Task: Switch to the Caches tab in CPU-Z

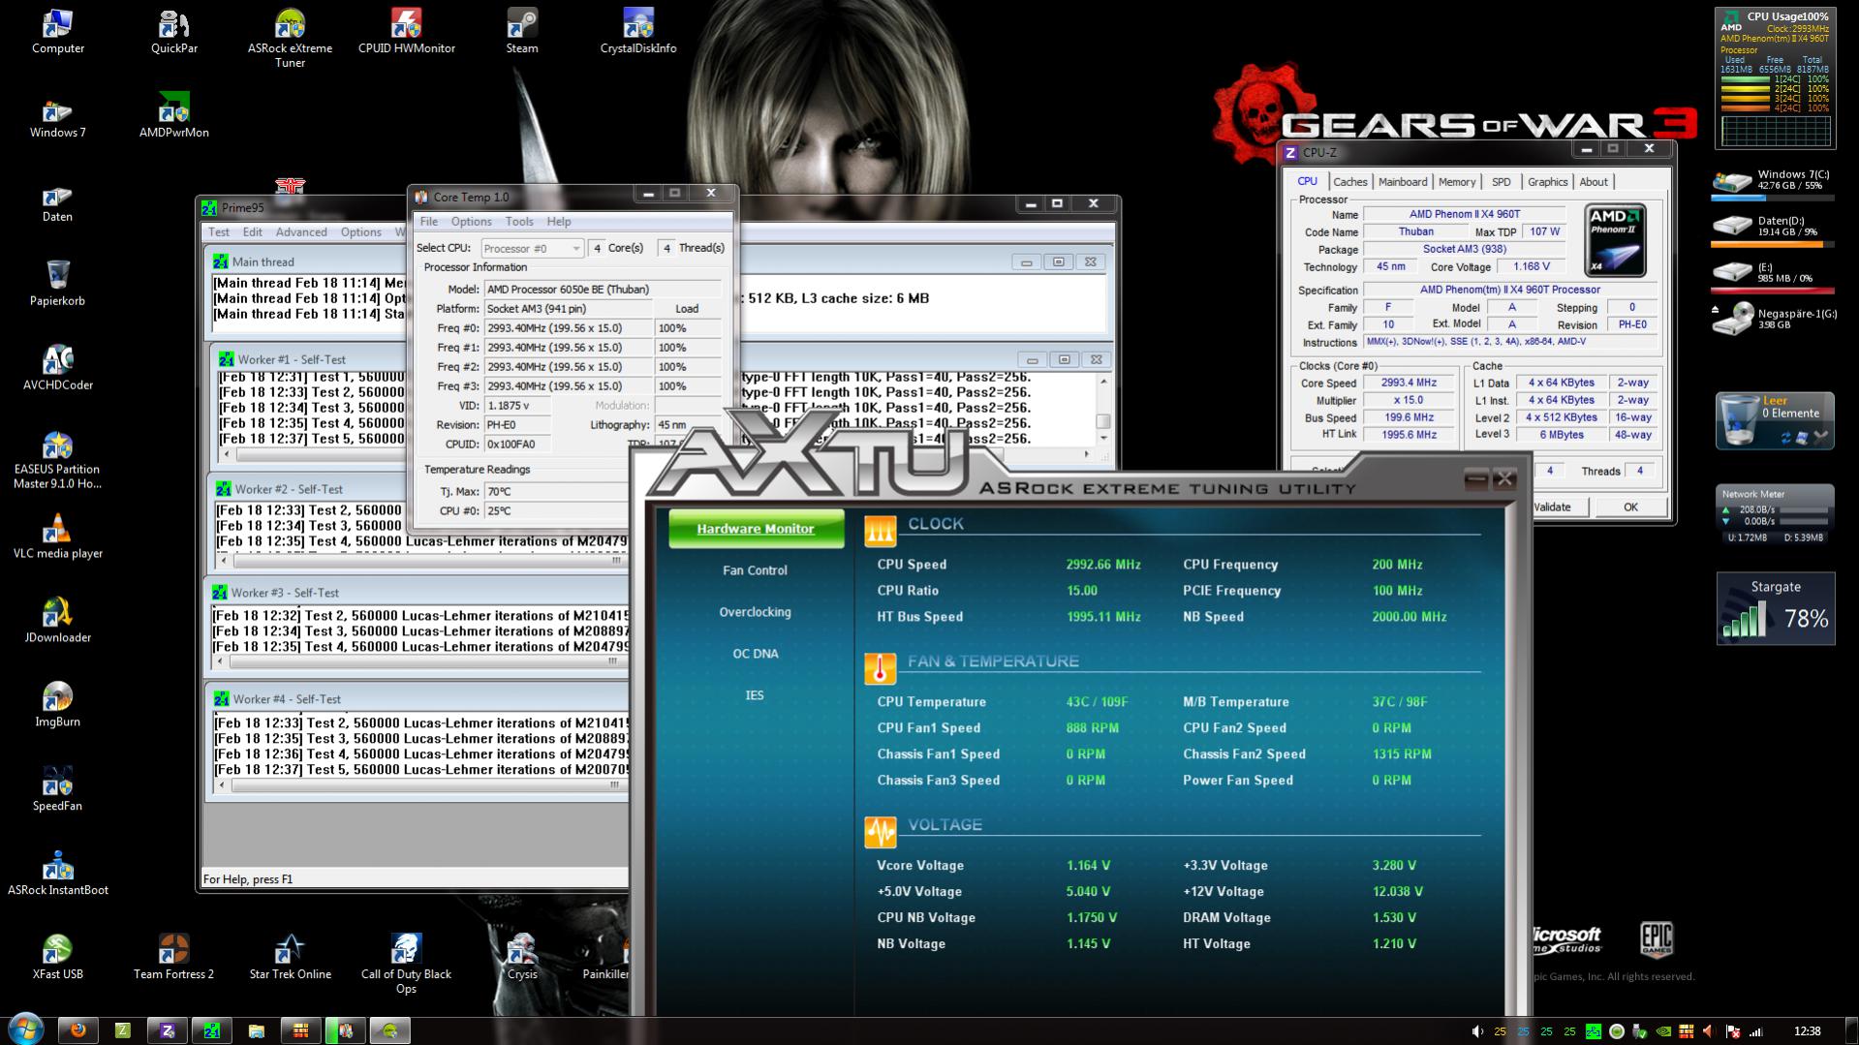Action: [x=1349, y=182]
